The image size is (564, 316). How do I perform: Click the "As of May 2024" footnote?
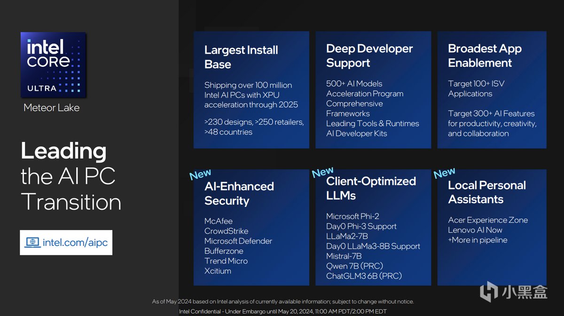[283, 301]
